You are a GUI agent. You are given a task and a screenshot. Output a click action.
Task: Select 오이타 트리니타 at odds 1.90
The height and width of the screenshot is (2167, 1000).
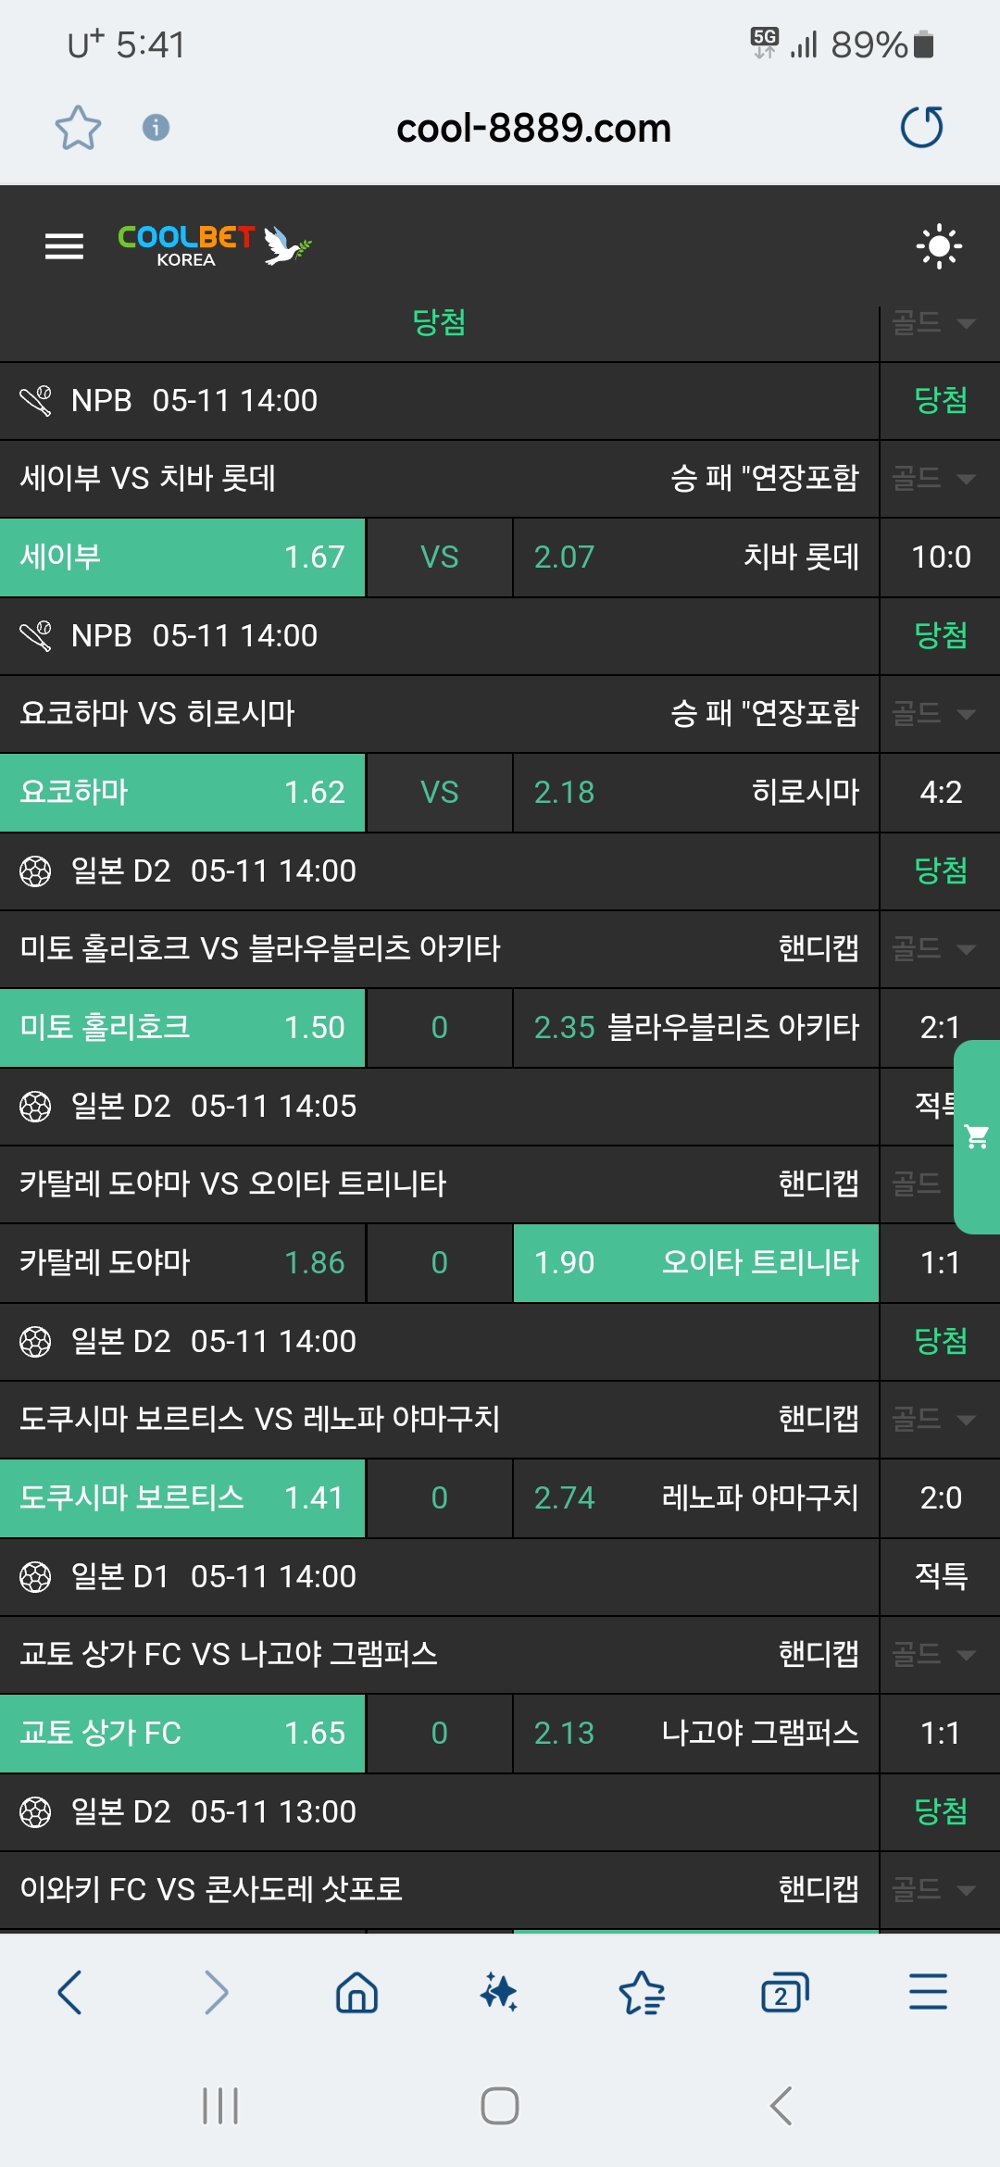pos(695,1263)
